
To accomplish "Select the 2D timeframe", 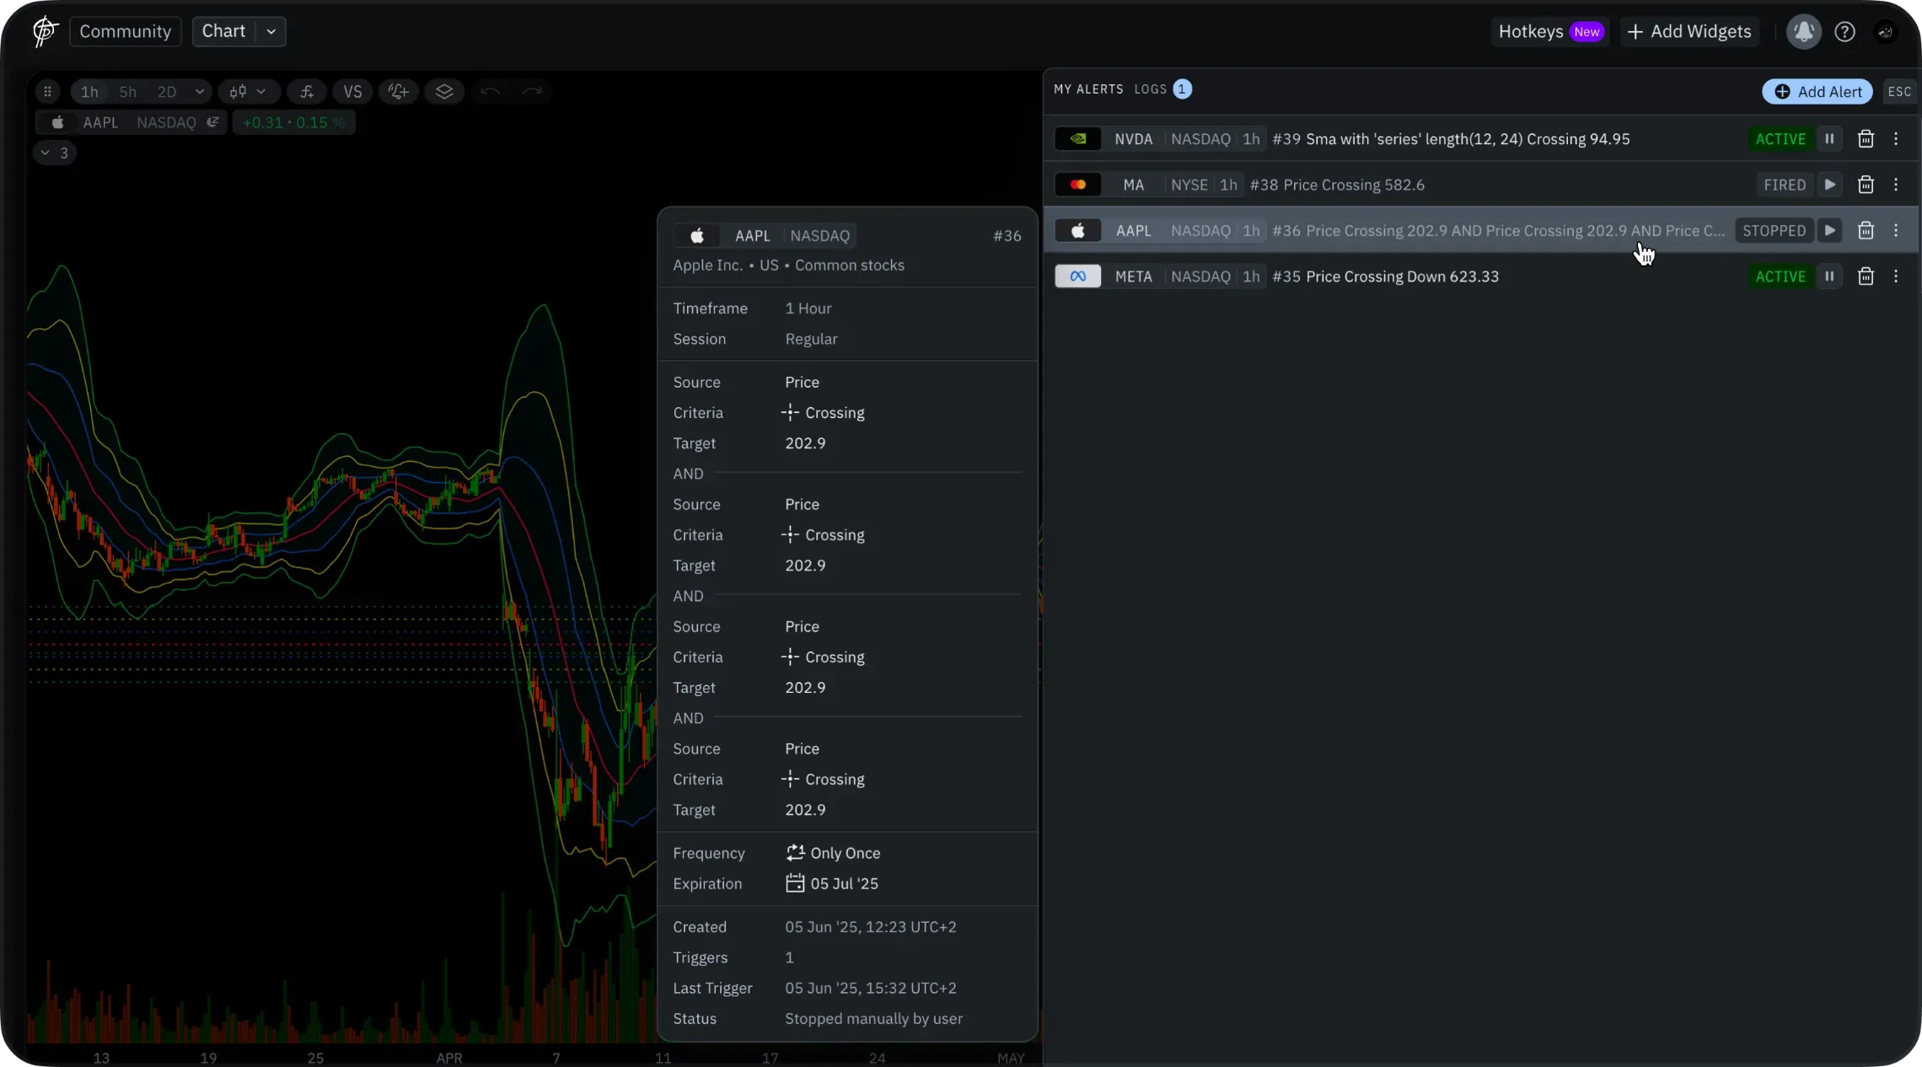I will click(167, 91).
